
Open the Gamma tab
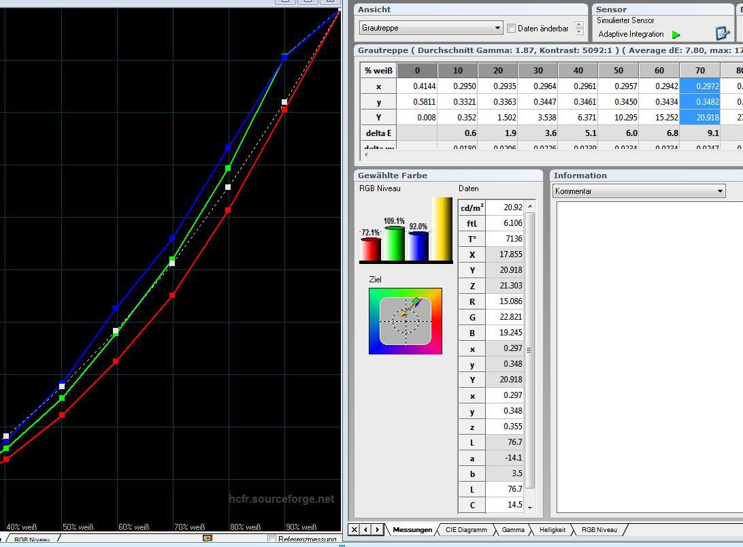pos(512,529)
